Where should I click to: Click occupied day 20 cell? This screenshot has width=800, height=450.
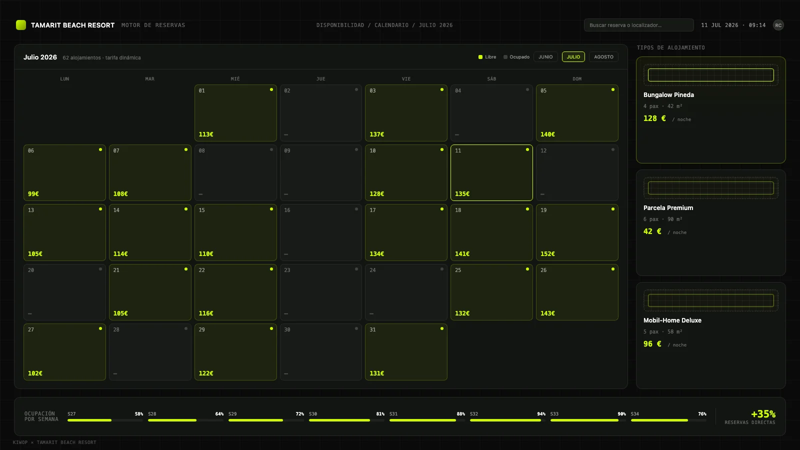[x=64, y=292]
